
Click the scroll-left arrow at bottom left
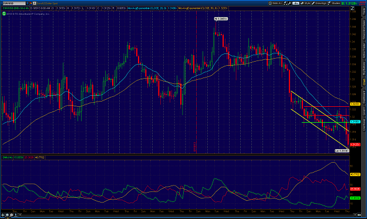click(20, 215)
